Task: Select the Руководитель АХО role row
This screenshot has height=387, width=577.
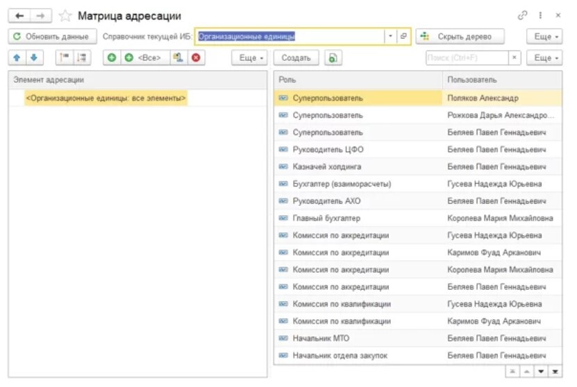Action: point(418,201)
